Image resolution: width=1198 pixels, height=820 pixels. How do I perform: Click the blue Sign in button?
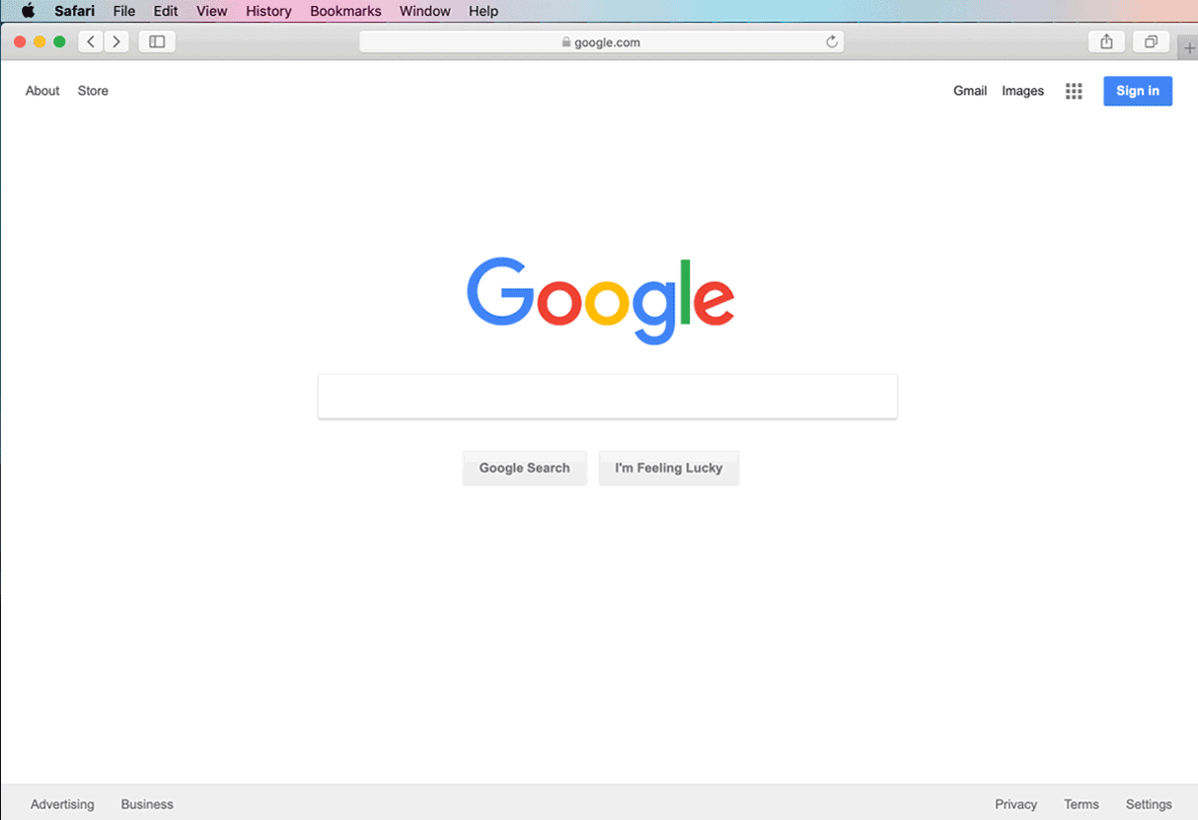(1138, 91)
